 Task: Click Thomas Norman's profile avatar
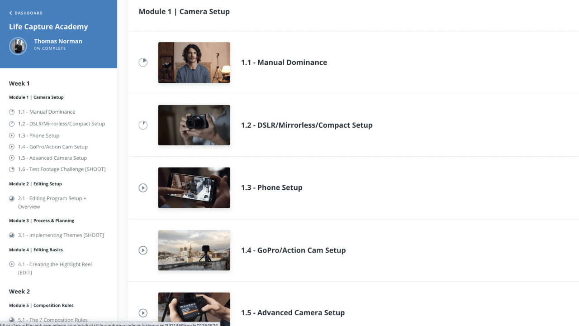(x=18, y=46)
